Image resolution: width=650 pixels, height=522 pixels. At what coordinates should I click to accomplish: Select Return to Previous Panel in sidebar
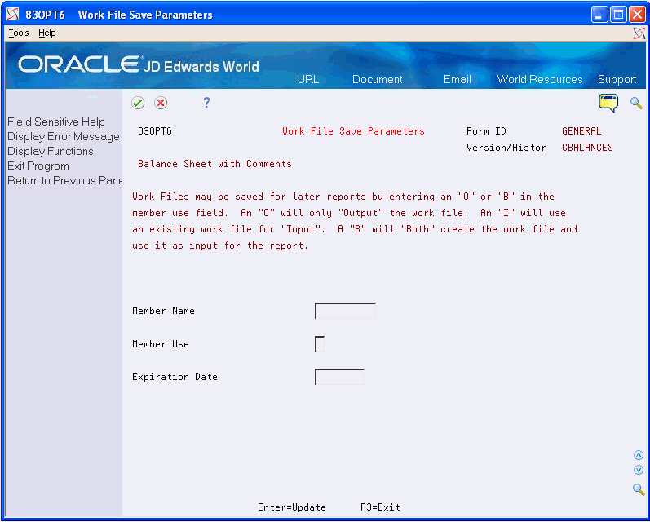pyautogui.click(x=64, y=181)
